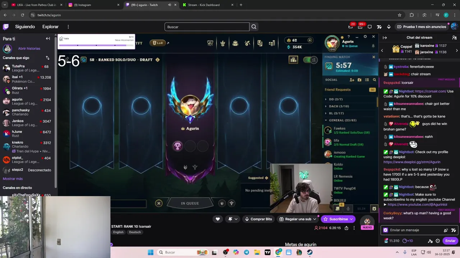Open Twitch home via the logo
The image size is (460, 258).
(x=6, y=27)
